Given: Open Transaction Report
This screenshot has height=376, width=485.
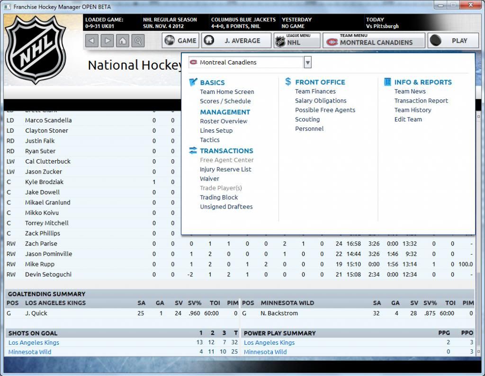Looking at the screenshot, I should (x=421, y=101).
